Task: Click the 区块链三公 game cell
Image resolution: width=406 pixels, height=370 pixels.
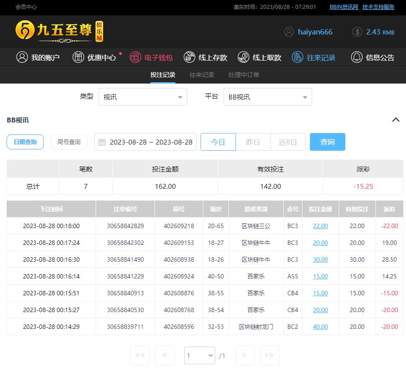Action: point(256,226)
